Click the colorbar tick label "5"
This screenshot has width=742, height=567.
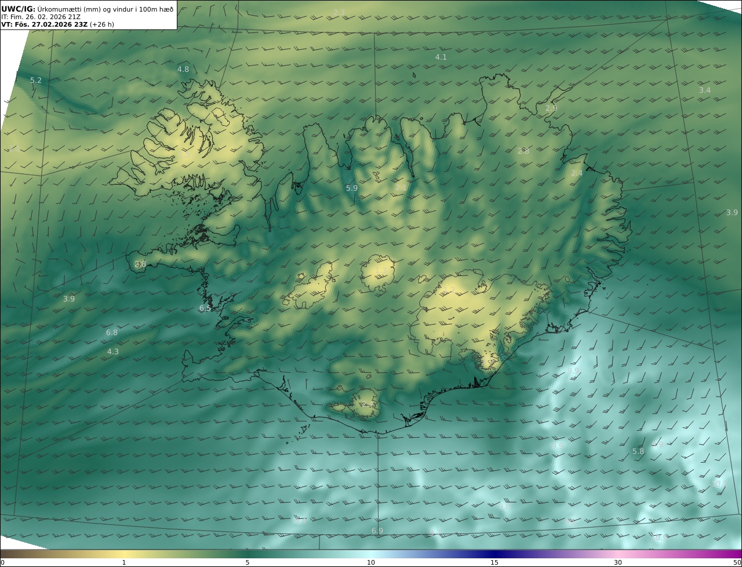248,562
